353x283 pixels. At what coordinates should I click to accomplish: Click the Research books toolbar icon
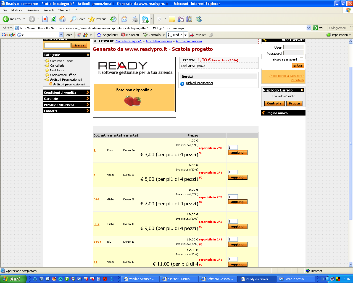click(189, 19)
